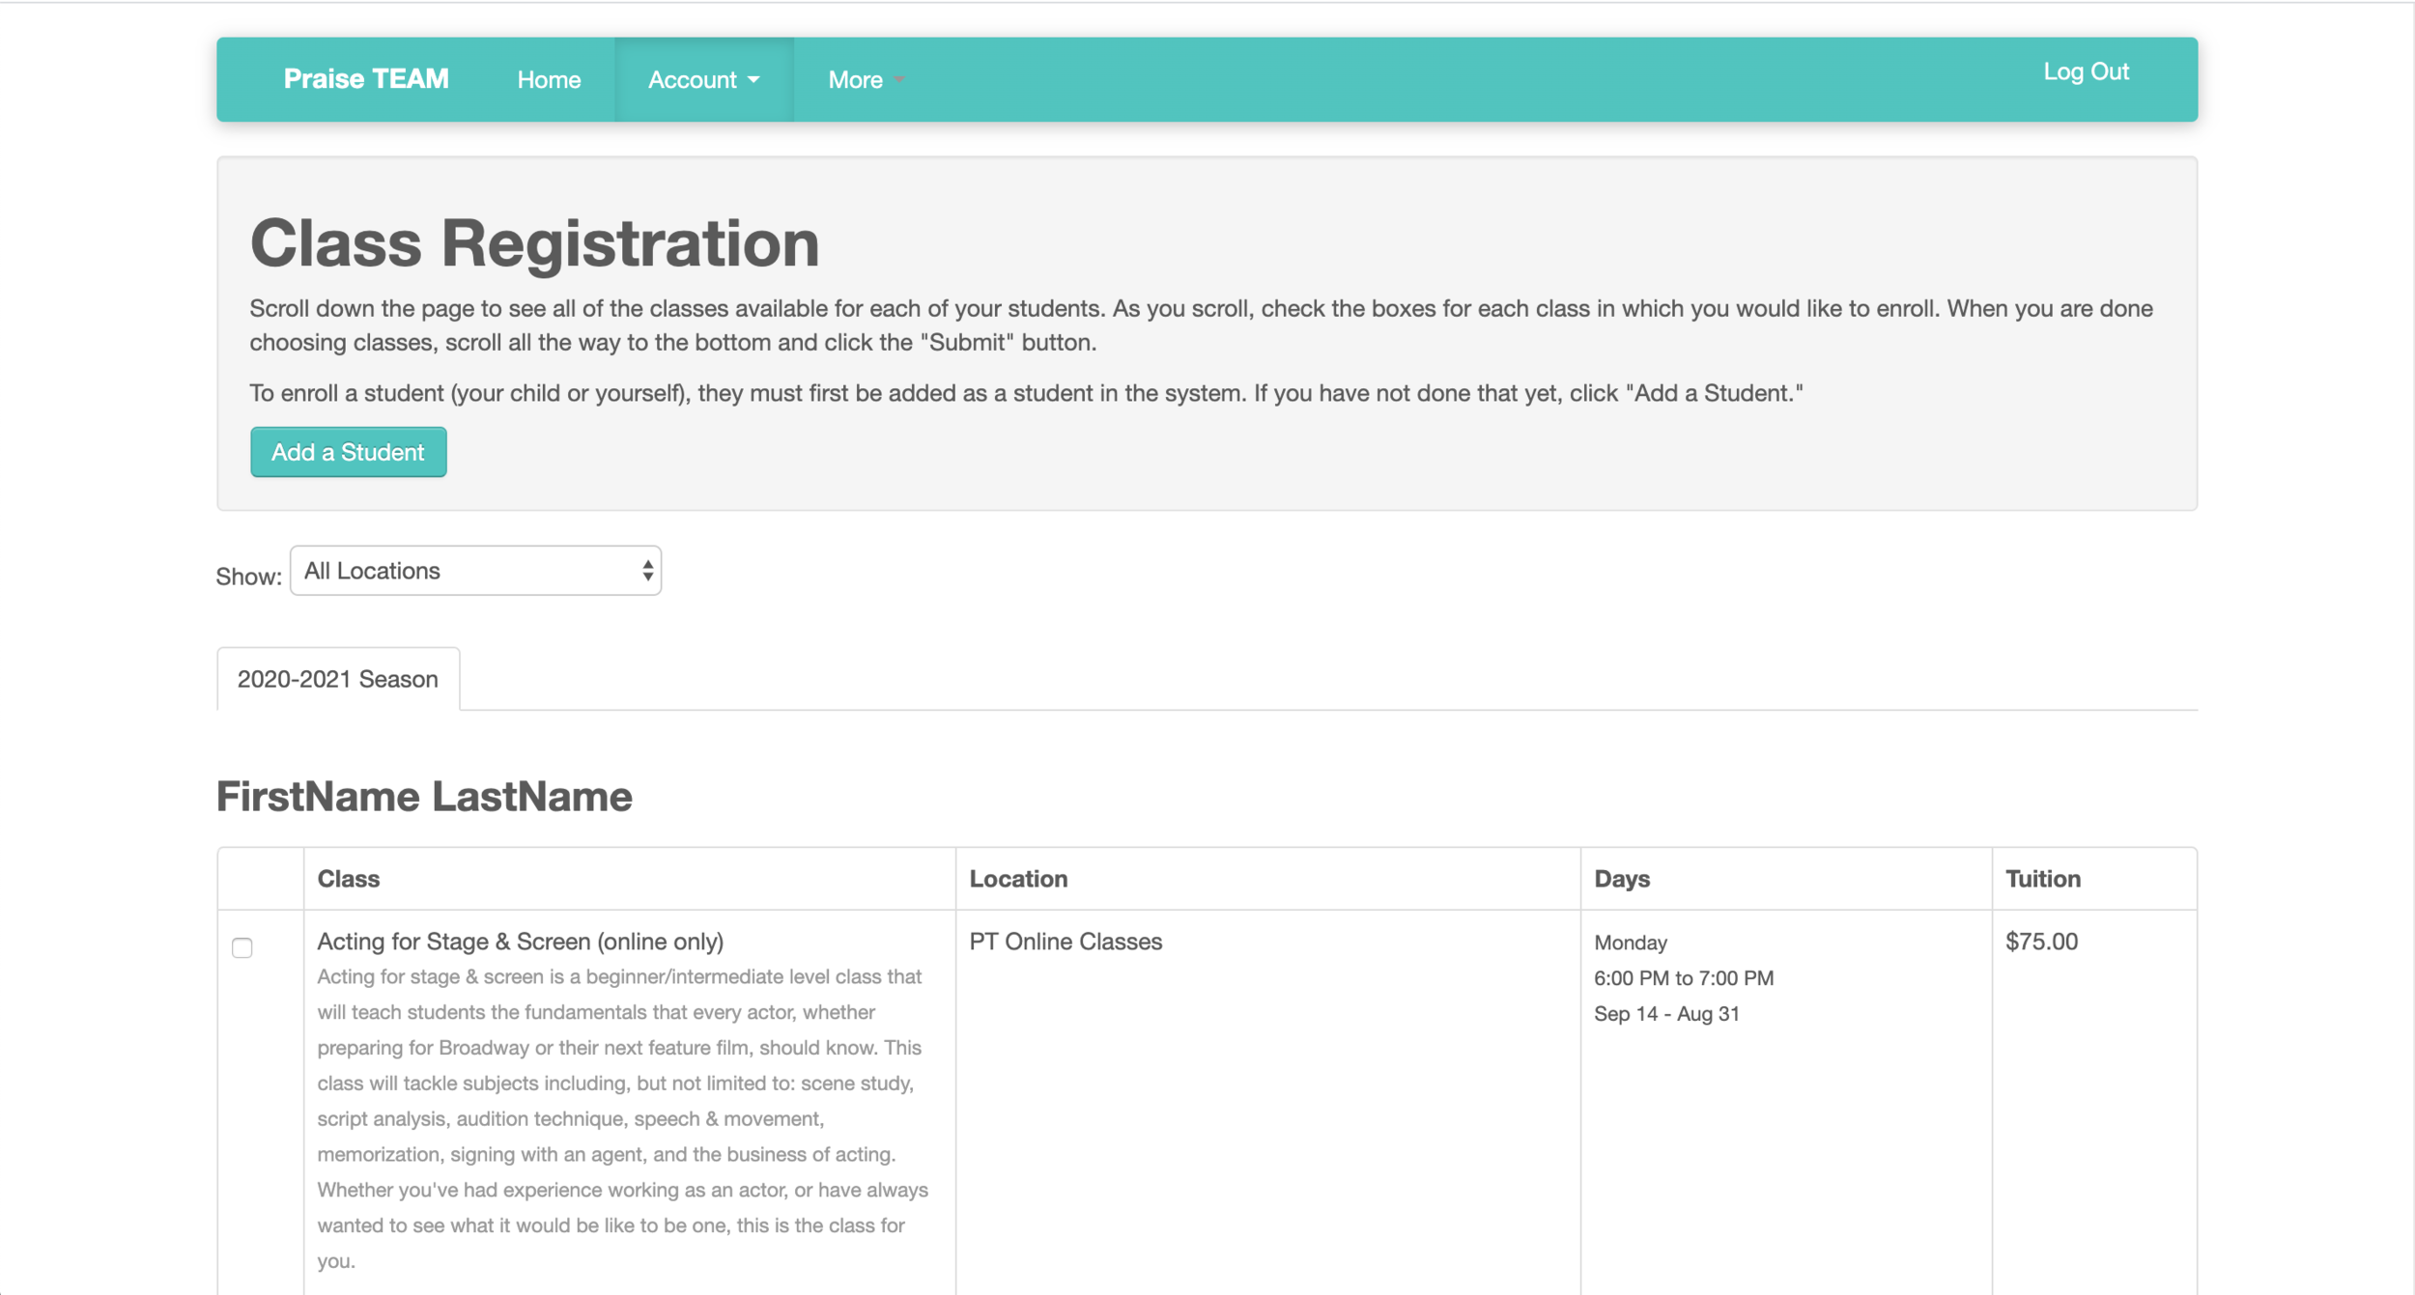This screenshot has height=1295, width=2415.
Task: Click the small arrow next to More
Action: click(899, 80)
